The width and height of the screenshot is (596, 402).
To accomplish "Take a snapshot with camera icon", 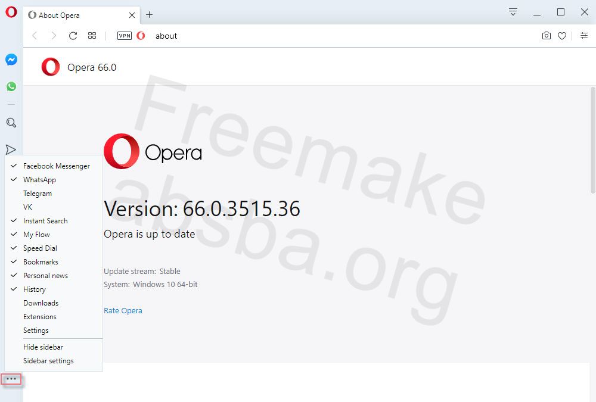I will pyautogui.click(x=546, y=36).
